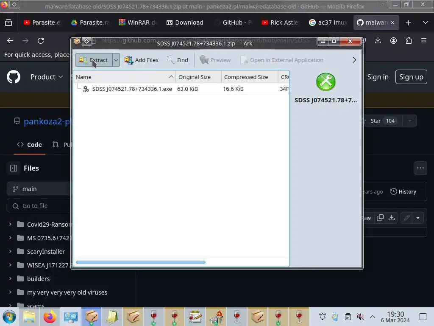434x326 pixels.
Task: Click the Preview toolbar button in Ark
Action: pos(215,60)
